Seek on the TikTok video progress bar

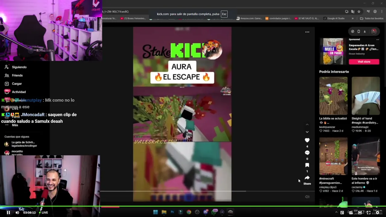click(207, 191)
